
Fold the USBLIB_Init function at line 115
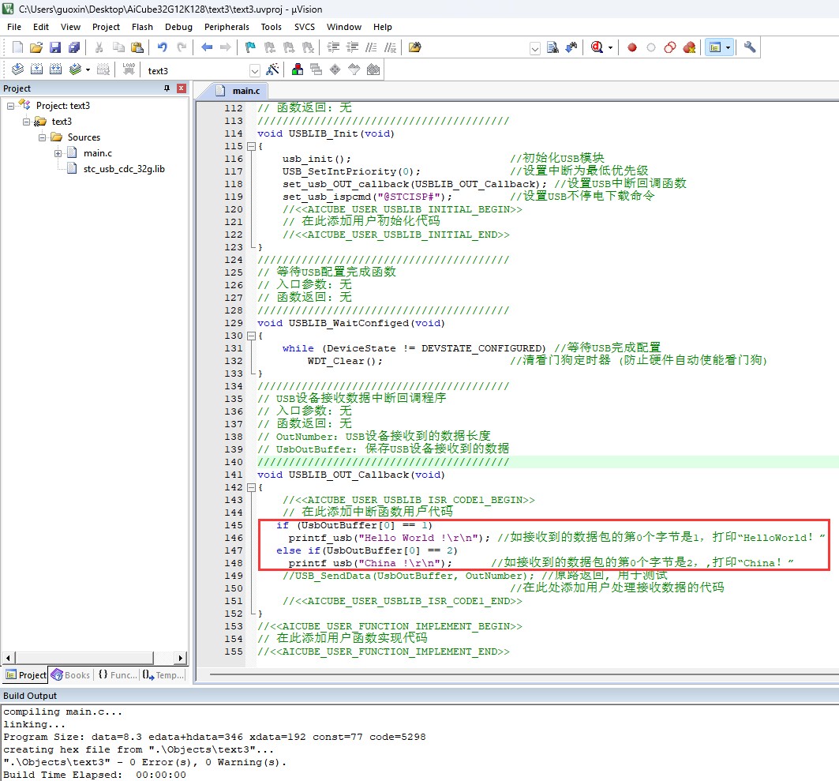[x=251, y=146]
